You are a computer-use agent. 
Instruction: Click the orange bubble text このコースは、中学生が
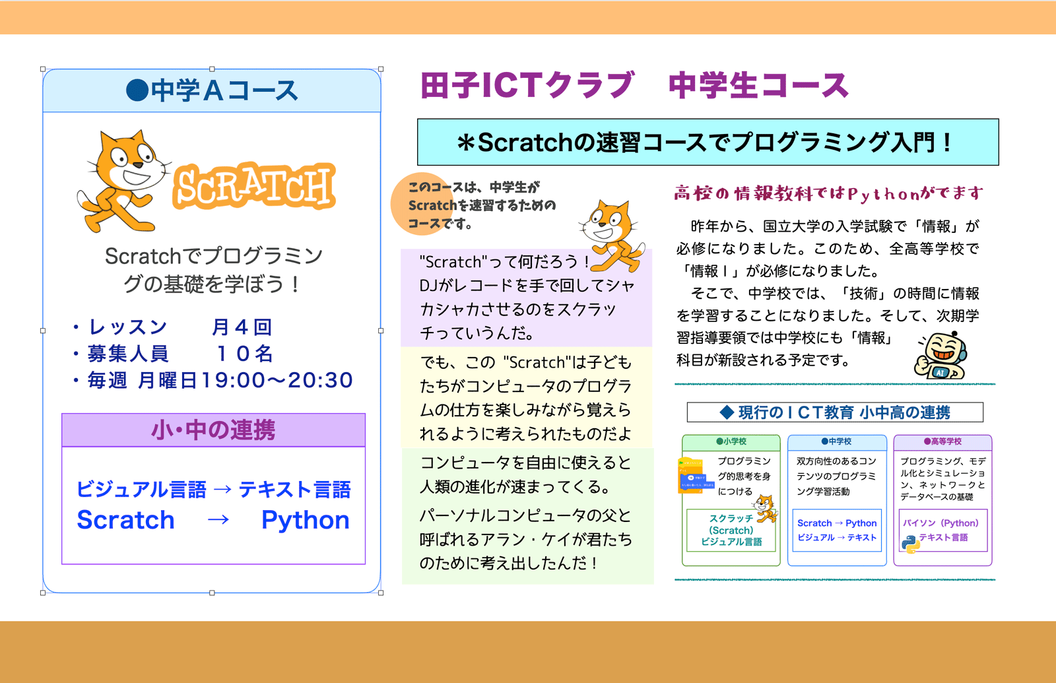(x=474, y=187)
